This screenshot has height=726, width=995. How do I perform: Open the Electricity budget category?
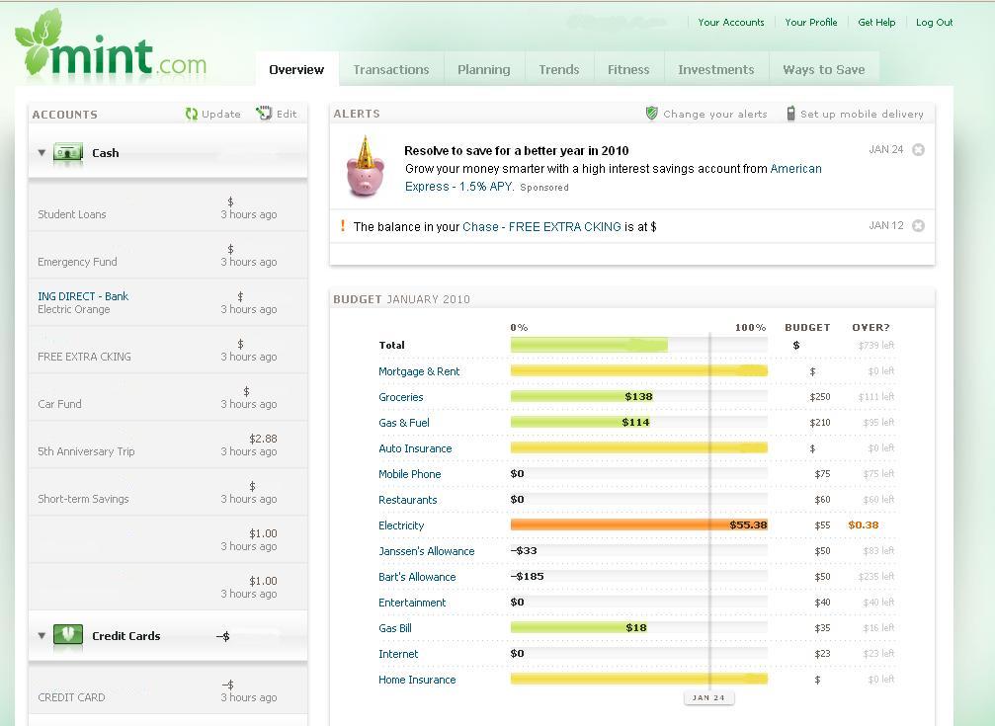tap(401, 525)
